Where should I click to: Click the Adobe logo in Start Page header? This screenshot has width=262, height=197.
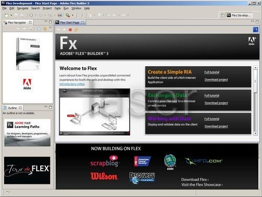252,41
